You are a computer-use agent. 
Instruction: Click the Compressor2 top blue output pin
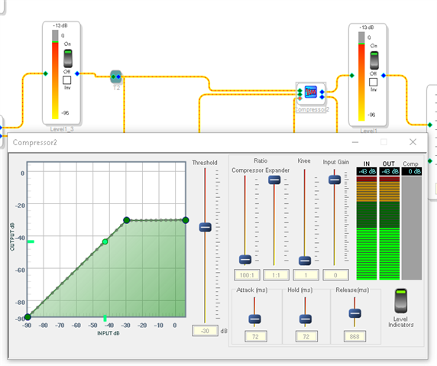click(x=322, y=92)
